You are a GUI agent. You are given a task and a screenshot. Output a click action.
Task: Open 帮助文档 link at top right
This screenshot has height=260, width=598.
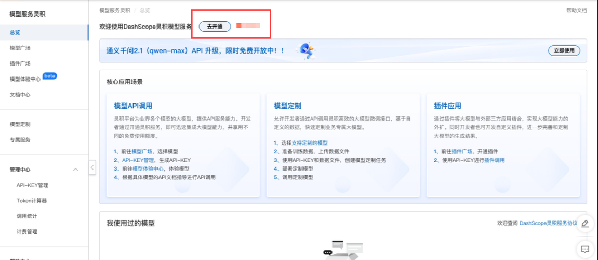coord(577,11)
